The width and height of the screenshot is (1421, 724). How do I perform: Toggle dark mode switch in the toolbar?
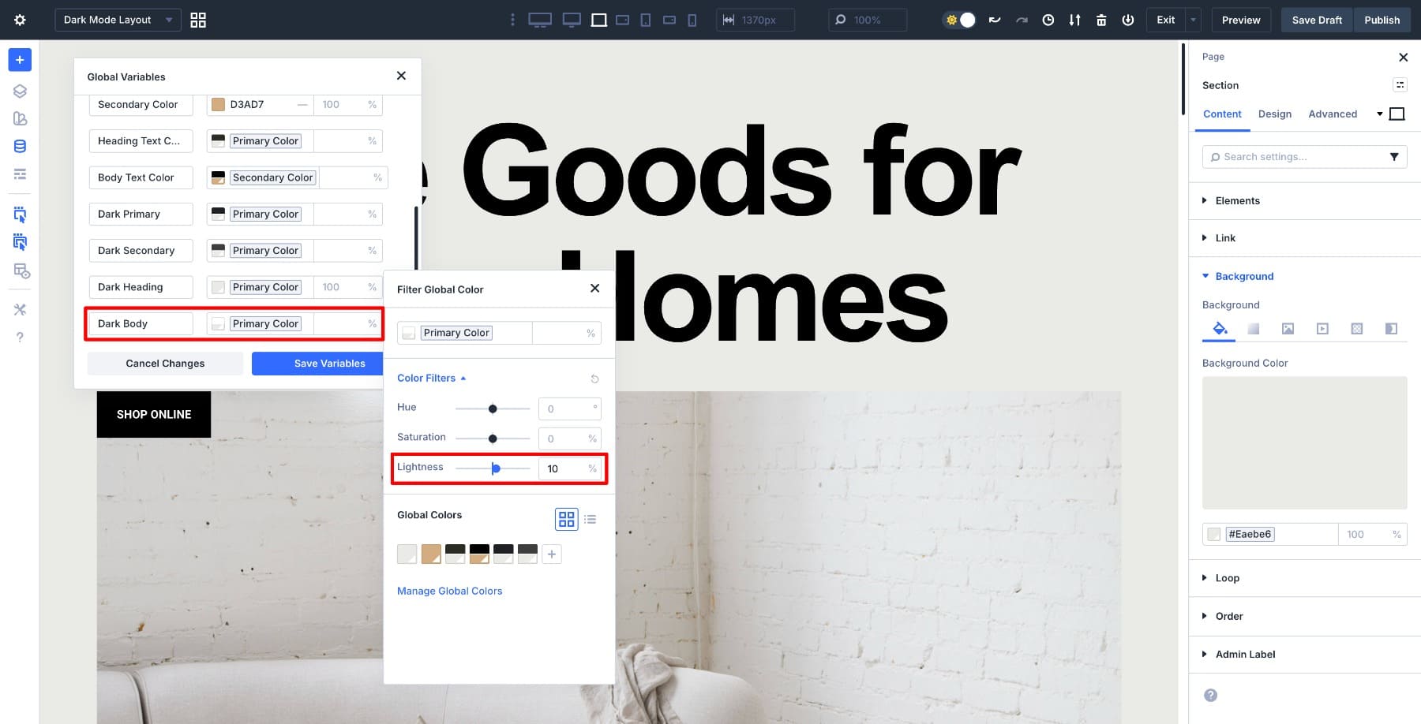click(x=958, y=20)
